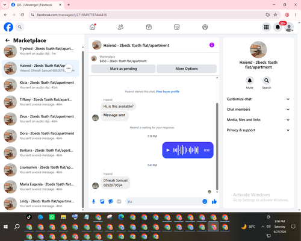Record a voice clip with microphone
Screen dimensions: 301x241
point(93,201)
